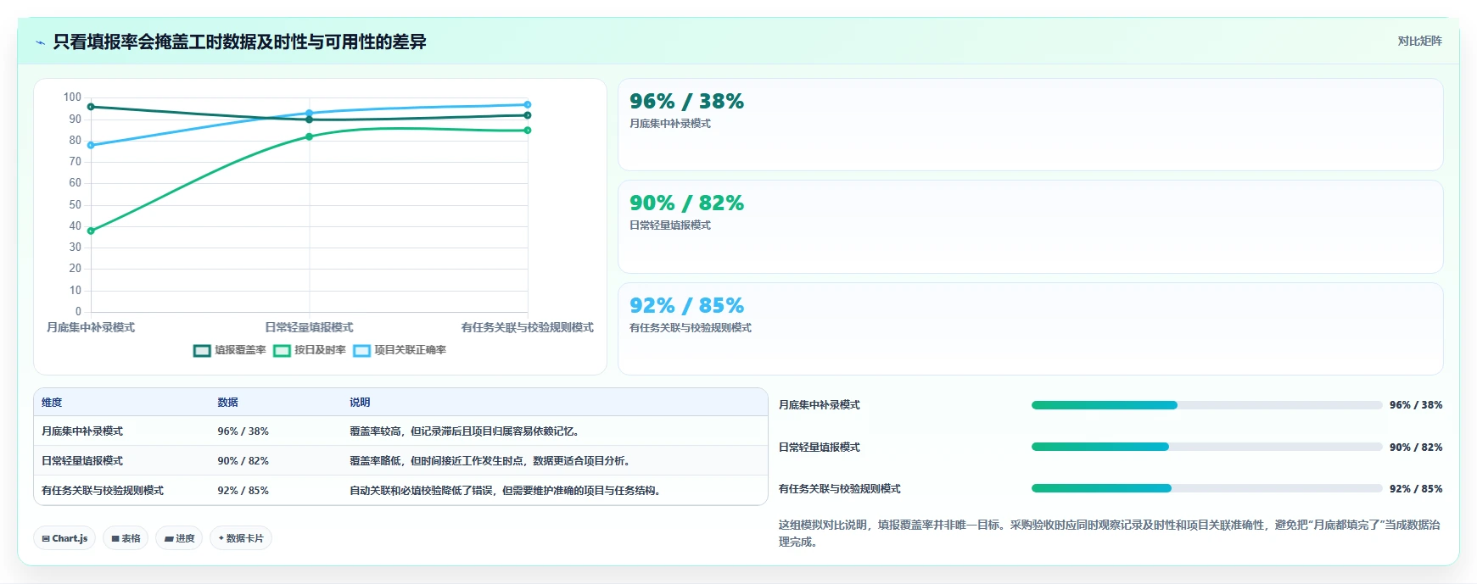Toggle the 项目关联正确率 legend item
The width and height of the screenshot is (1477, 584).
pos(400,350)
